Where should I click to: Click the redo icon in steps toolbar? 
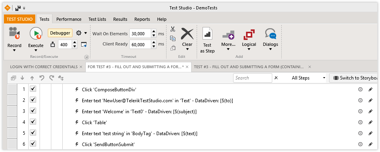click(x=51, y=78)
